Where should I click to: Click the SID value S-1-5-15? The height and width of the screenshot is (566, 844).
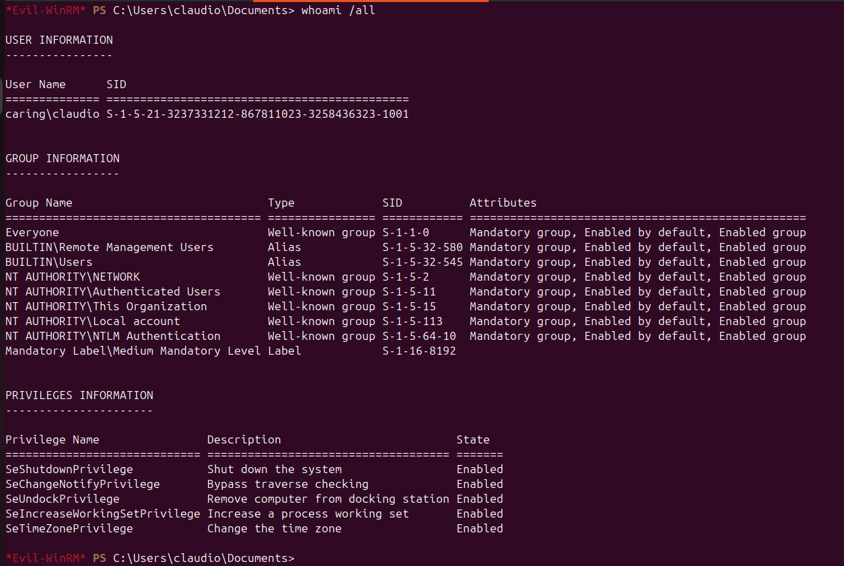[409, 307]
